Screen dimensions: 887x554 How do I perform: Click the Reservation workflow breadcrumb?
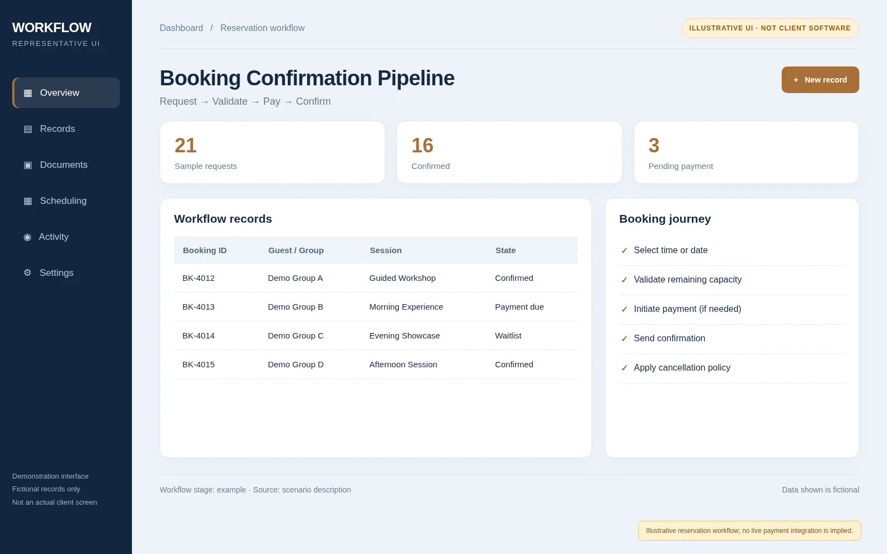pyautogui.click(x=262, y=28)
